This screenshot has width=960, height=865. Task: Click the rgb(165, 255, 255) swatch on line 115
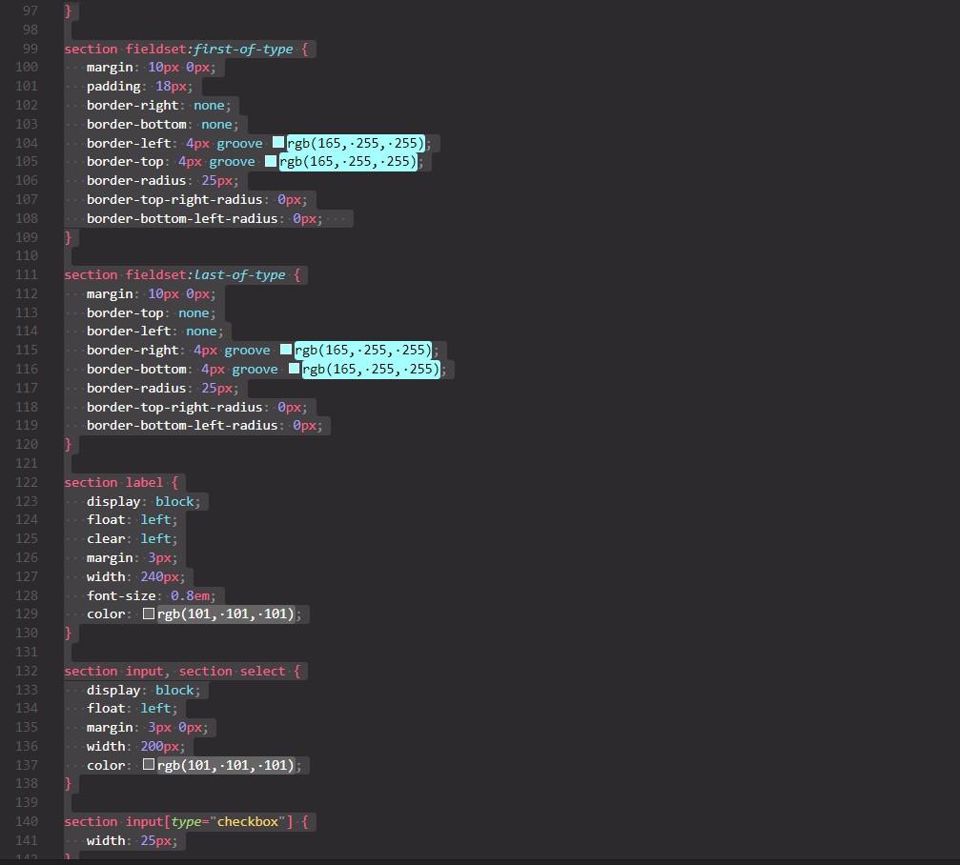pos(285,350)
